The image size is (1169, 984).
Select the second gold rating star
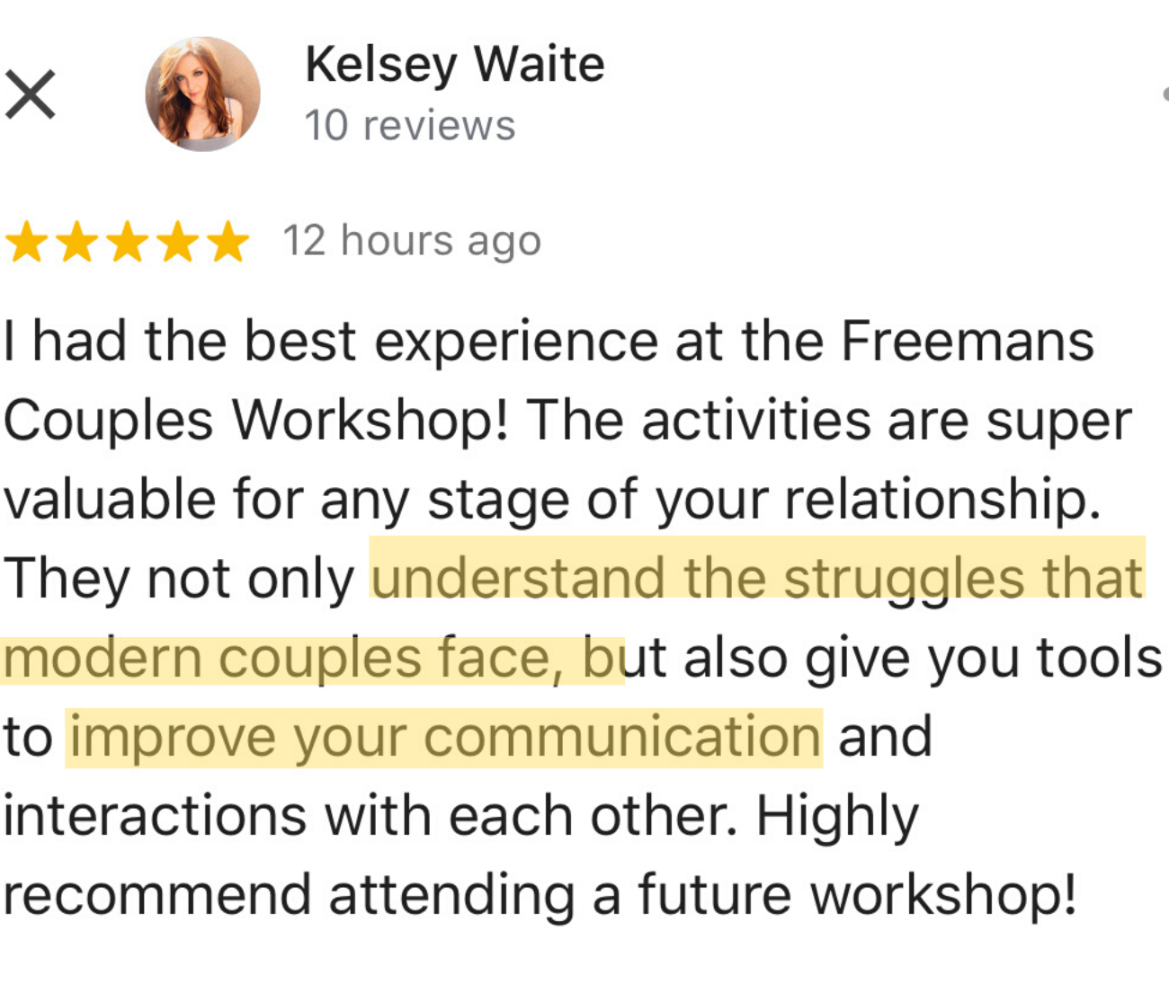coord(77,243)
